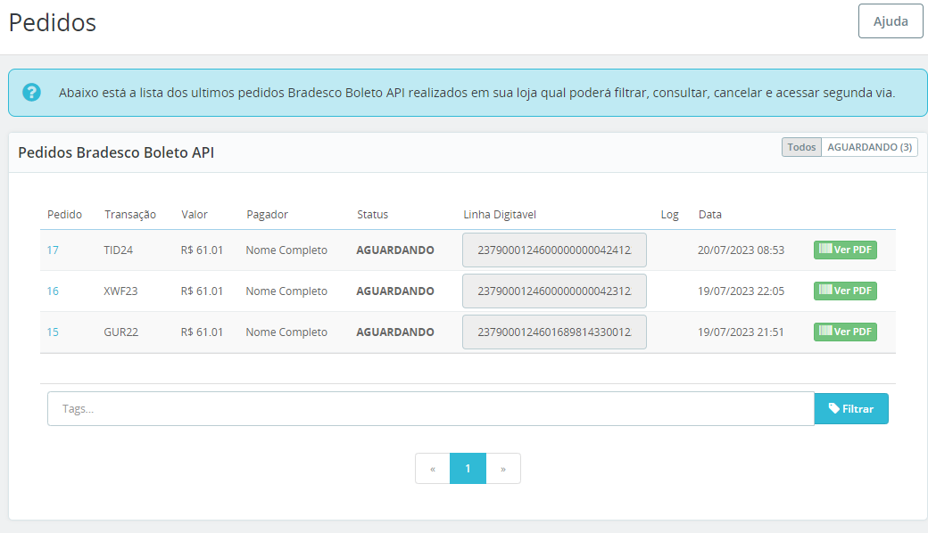
Task: Click the Ajuda help button
Action: point(891,21)
